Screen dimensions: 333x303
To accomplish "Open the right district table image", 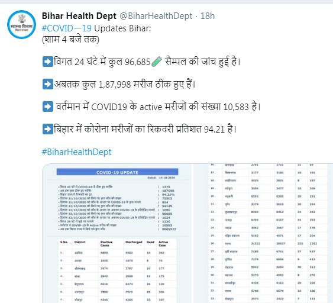I will tap(263, 233).
